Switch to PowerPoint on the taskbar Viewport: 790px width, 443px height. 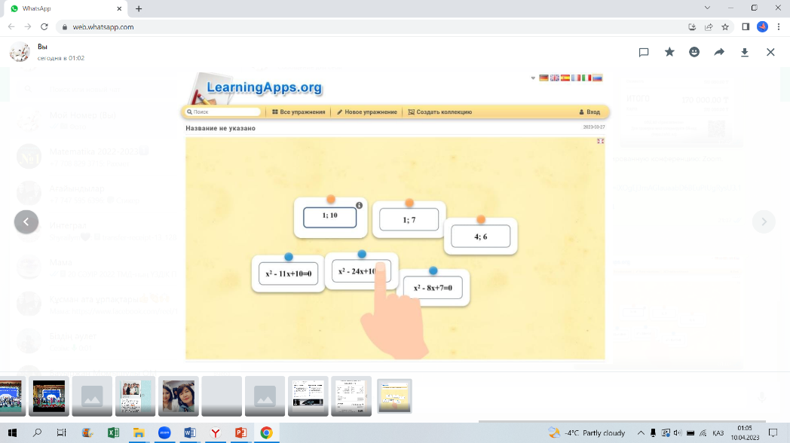[240, 433]
